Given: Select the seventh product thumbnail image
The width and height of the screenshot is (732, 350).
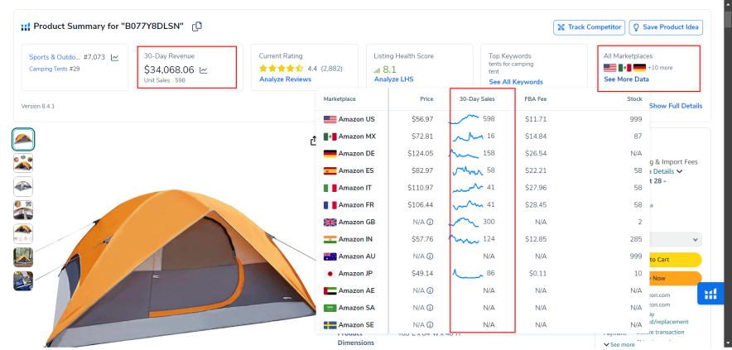Looking at the screenshot, I should [23, 281].
